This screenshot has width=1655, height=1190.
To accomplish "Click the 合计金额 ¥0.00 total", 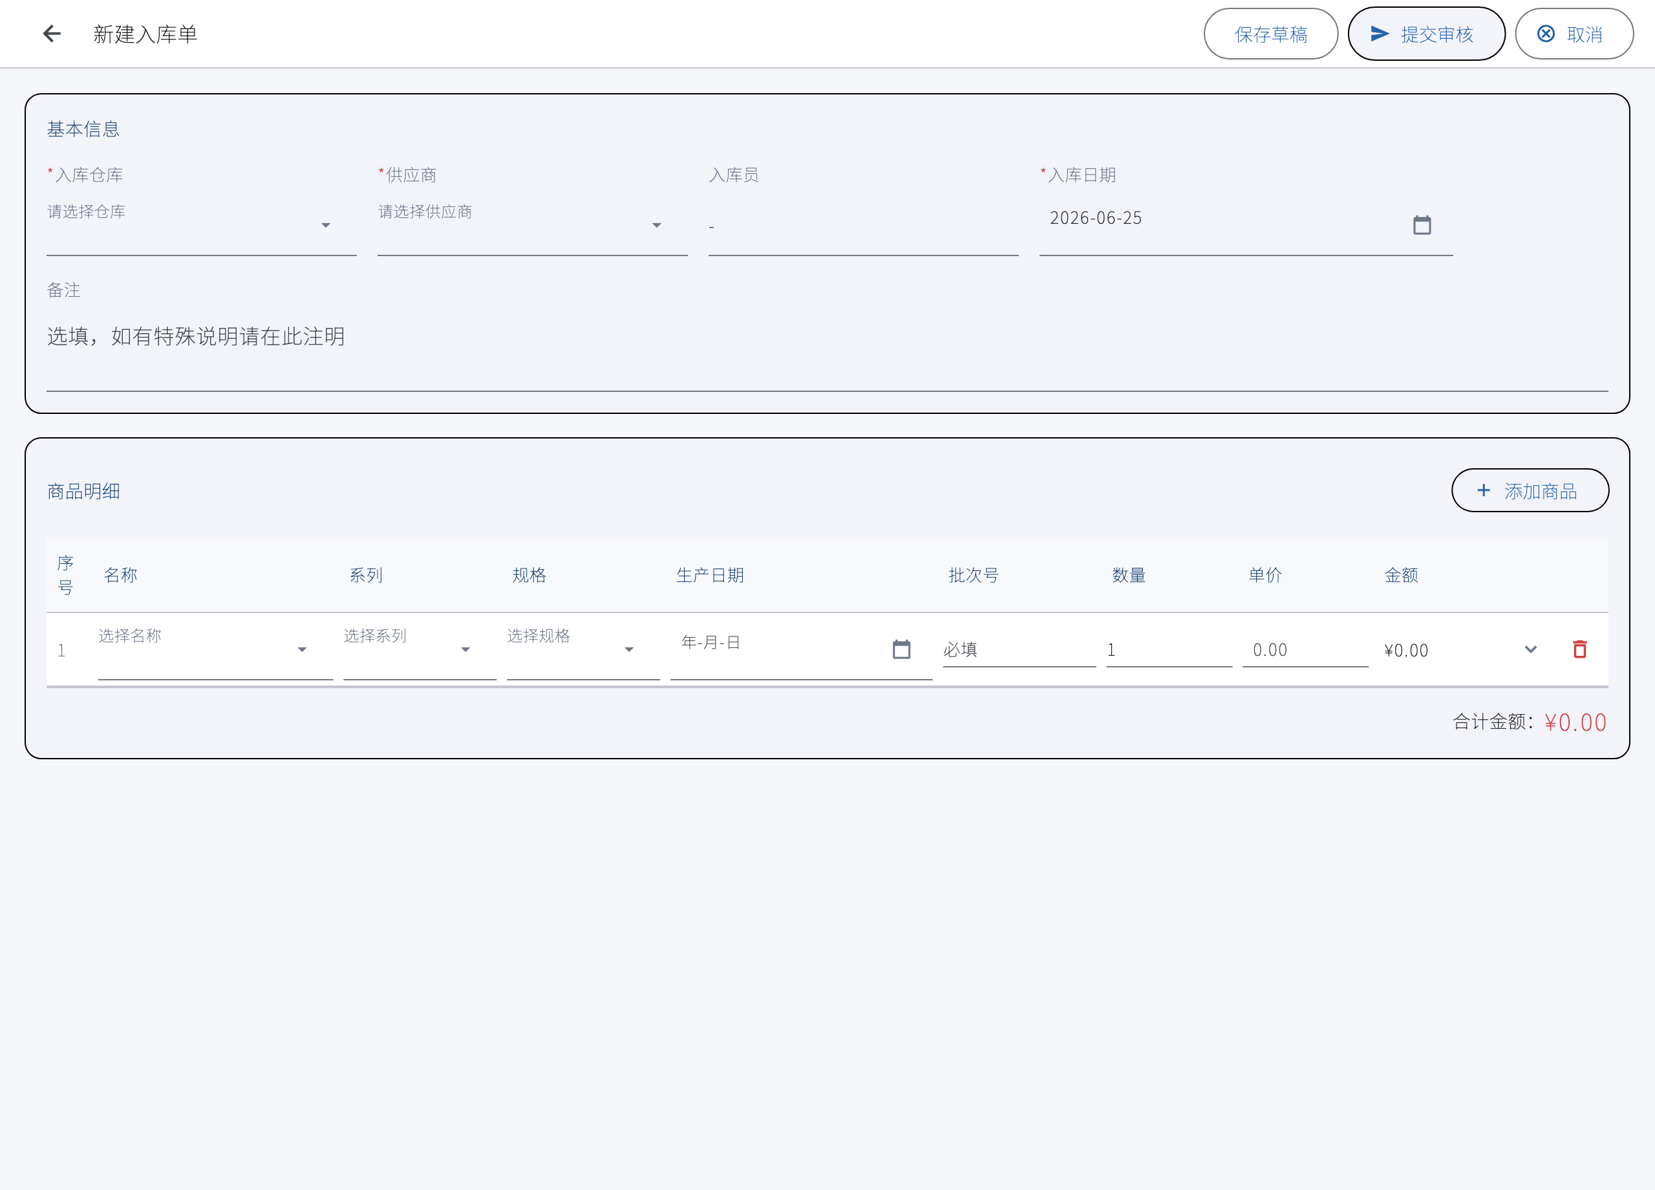I will (x=1530, y=722).
